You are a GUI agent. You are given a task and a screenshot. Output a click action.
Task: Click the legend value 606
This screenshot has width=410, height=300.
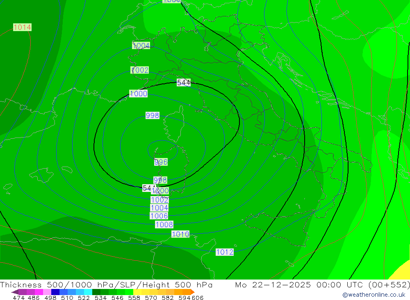pyautogui.click(x=198, y=298)
